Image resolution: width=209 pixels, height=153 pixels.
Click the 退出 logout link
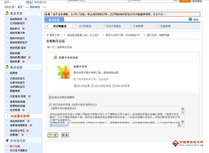(x=29, y=2)
